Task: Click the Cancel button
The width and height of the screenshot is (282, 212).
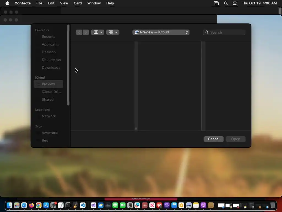Action: 213,139
